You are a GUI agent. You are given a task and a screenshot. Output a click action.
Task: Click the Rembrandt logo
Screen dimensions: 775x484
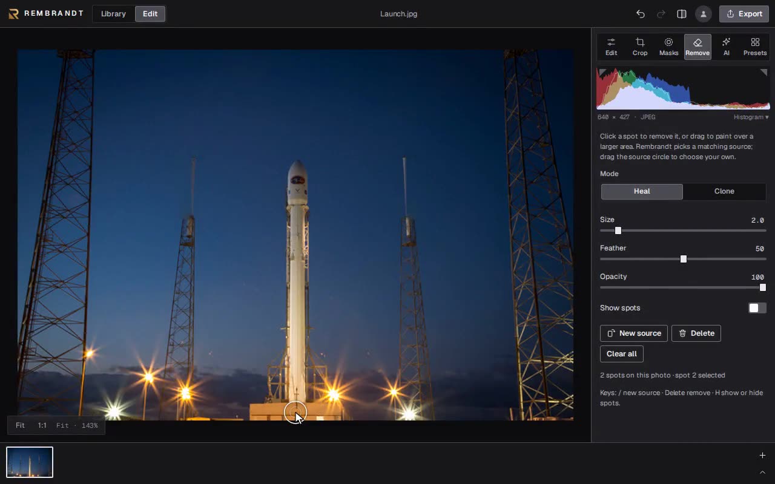pyautogui.click(x=46, y=13)
